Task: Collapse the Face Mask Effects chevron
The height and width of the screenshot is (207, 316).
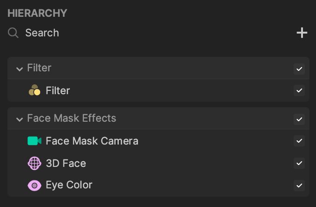Action: (20, 119)
